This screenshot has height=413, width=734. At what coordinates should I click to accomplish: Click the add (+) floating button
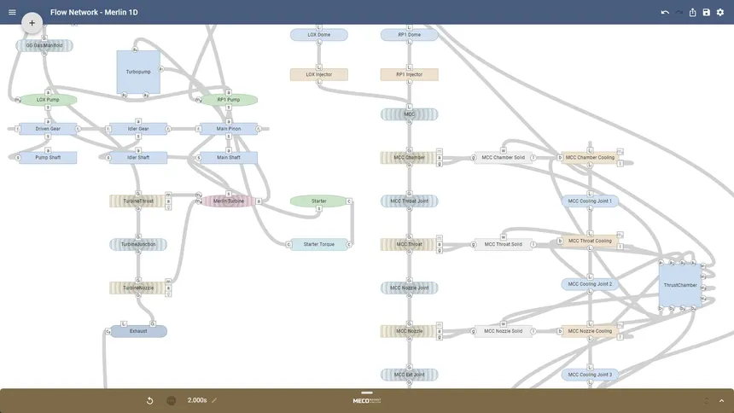tap(32, 22)
